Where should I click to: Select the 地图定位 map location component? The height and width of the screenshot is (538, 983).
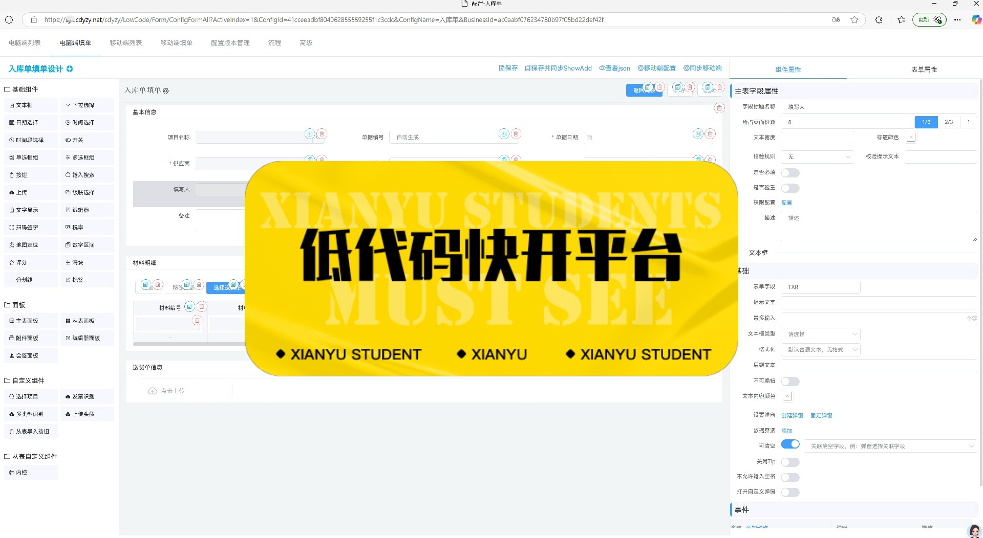pos(31,245)
